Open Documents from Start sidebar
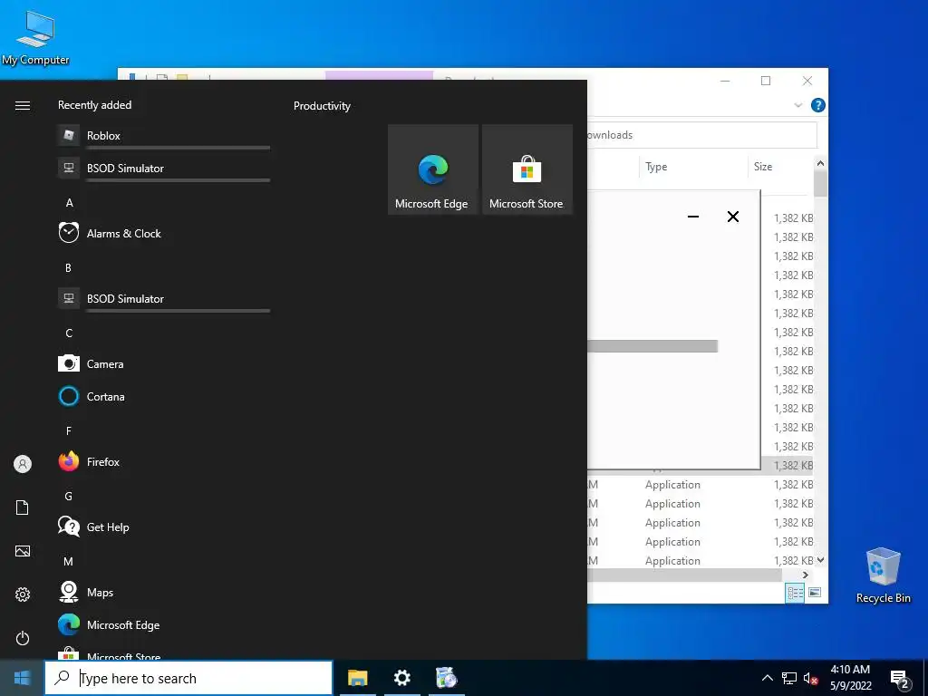 coord(23,507)
